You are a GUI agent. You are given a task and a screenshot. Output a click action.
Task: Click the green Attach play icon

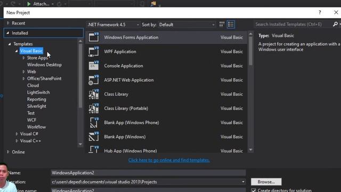coord(29,4)
